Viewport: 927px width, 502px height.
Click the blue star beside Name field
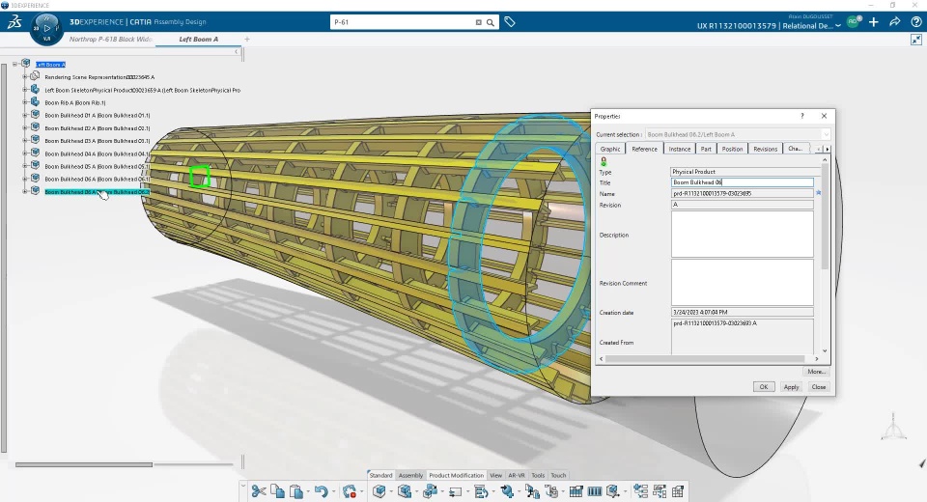[x=818, y=193]
